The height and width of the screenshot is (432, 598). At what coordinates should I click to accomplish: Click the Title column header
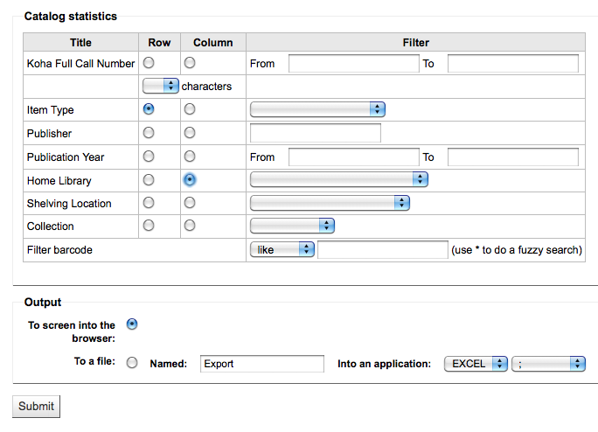80,42
